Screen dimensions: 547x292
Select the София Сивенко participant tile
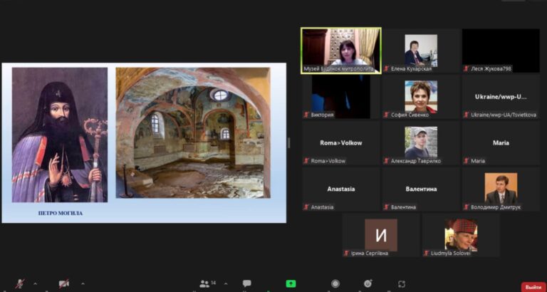pos(421,97)
